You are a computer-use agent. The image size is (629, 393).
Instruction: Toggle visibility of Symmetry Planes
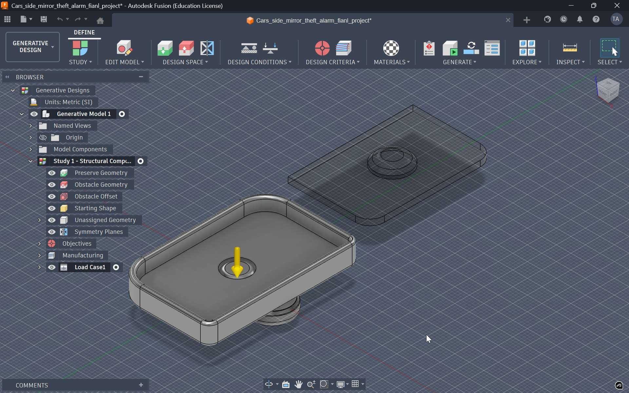[x=52, y=232]
